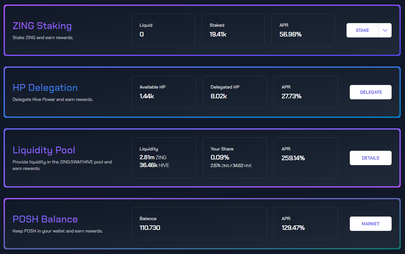Click the POSH Balance APR "129.47%"
This screenshot has height=254, width=405.
click(x=293, y=228)
